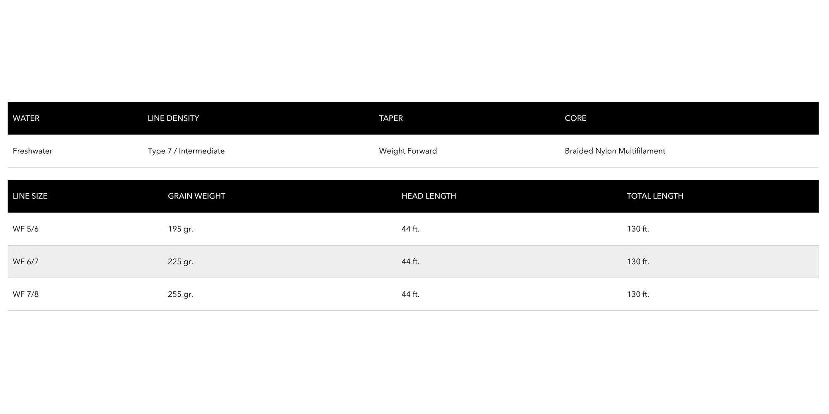Click the CORE column header
Viewport: 829px width, 414px height.
(x=575, y=118)
